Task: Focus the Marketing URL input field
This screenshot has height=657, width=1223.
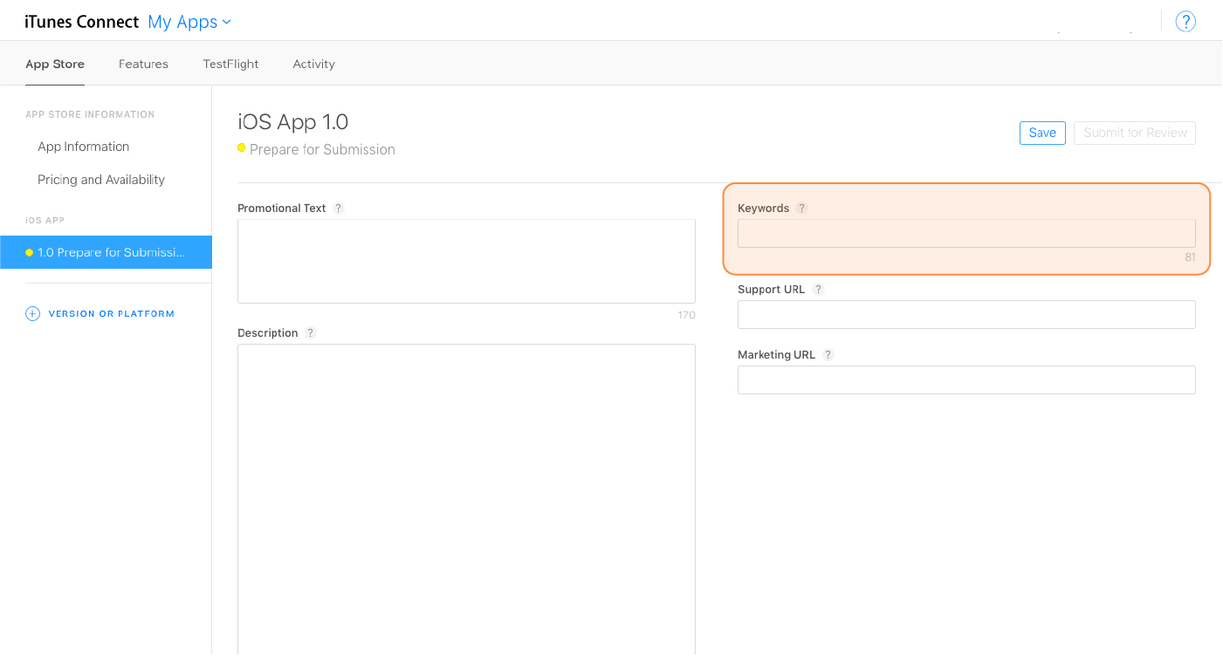Action: point(966,380)
